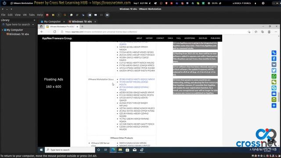281x158 pixels.
Task: Share the page via Skype
Action: pos(274,88)
